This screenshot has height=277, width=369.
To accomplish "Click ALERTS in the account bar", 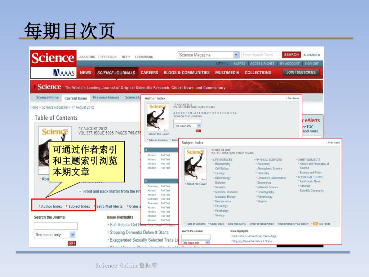I will click(x=239, y=63).
